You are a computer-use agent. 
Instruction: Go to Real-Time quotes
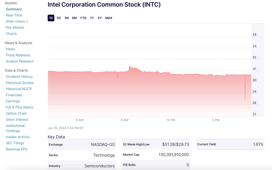pos(14,15)
